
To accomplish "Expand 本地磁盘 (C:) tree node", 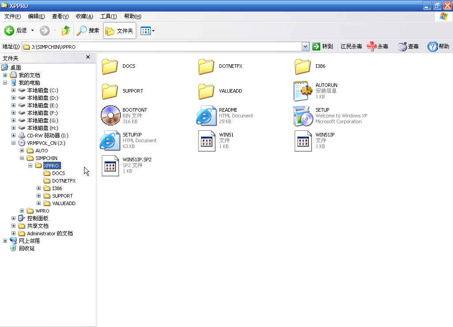I will (x=14, y=90).
